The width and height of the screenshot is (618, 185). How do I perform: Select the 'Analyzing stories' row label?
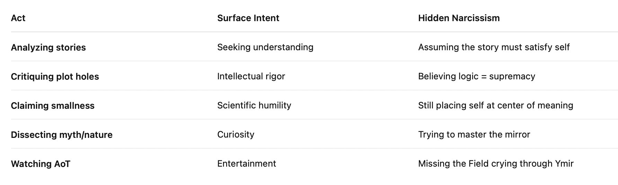tap(48, 47)
